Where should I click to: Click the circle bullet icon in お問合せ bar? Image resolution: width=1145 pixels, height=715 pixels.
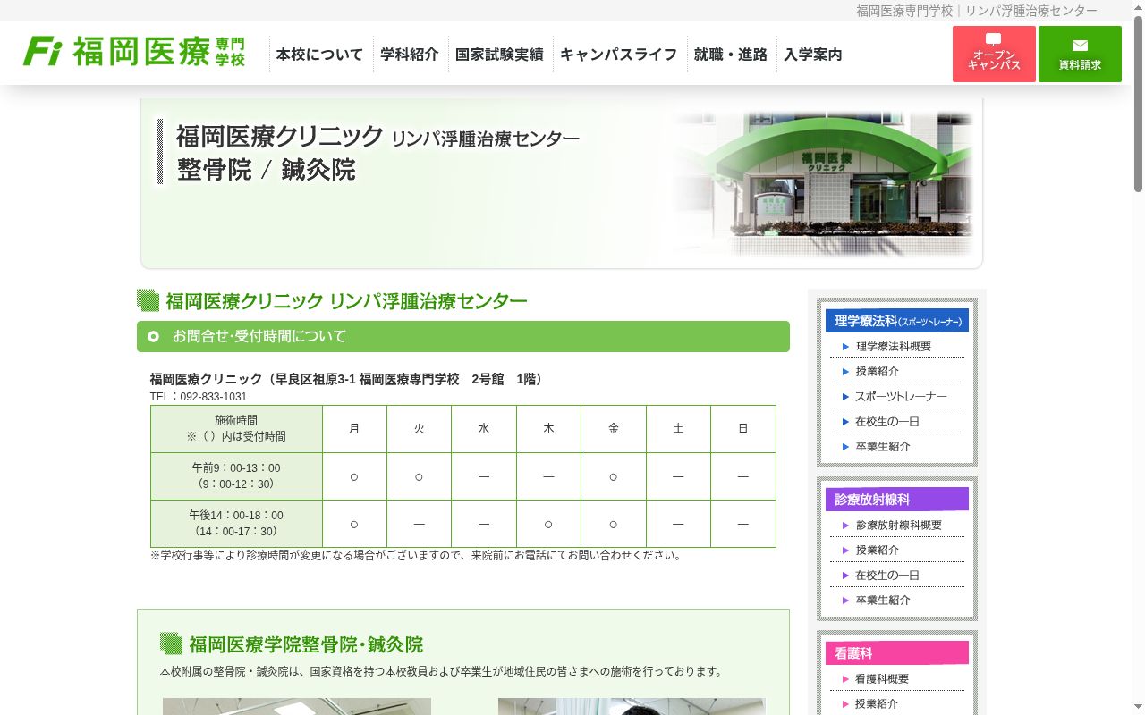point(153,337)
